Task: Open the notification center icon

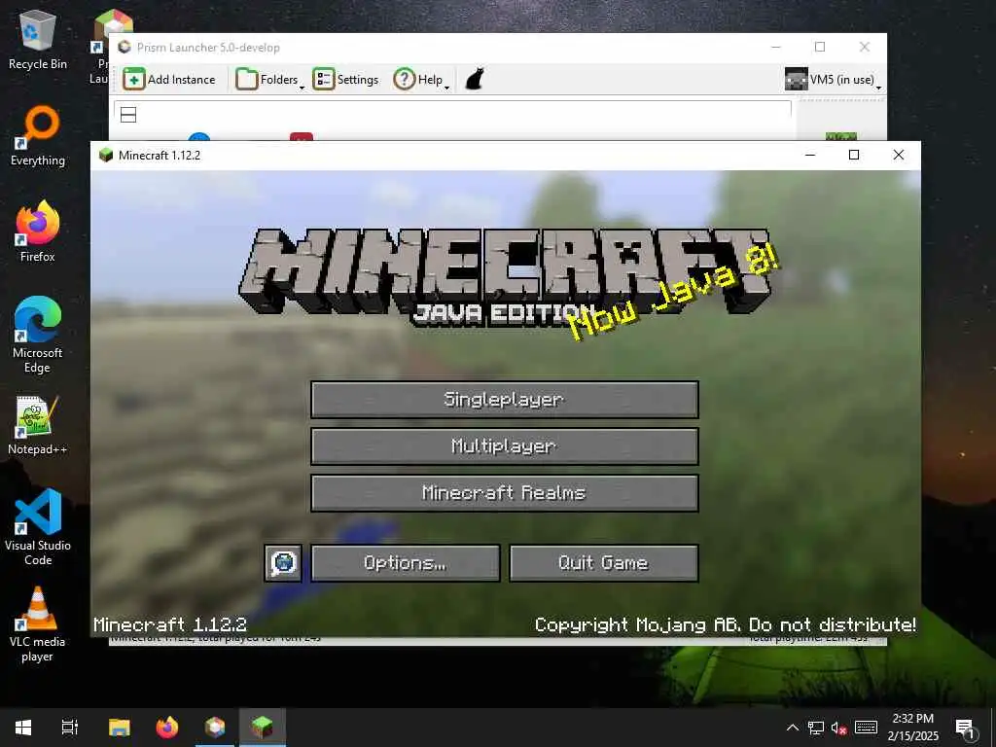Action: coord(965,728)
